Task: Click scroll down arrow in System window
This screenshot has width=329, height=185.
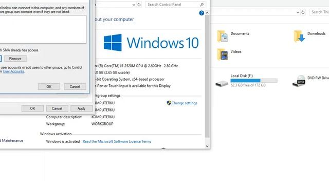Action: point(207,146)
